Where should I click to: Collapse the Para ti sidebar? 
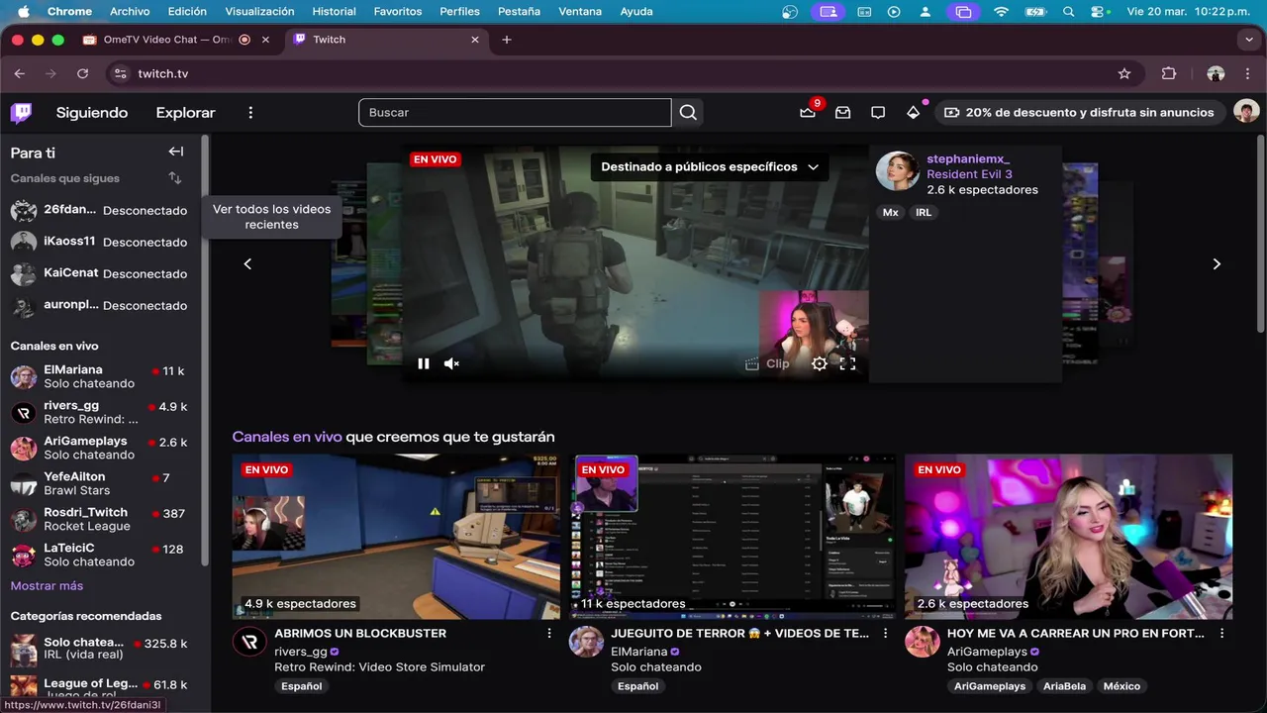175,152
